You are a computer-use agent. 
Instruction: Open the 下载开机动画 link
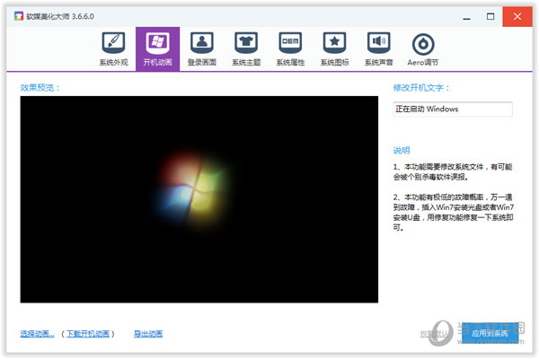(x=88, y=334)
